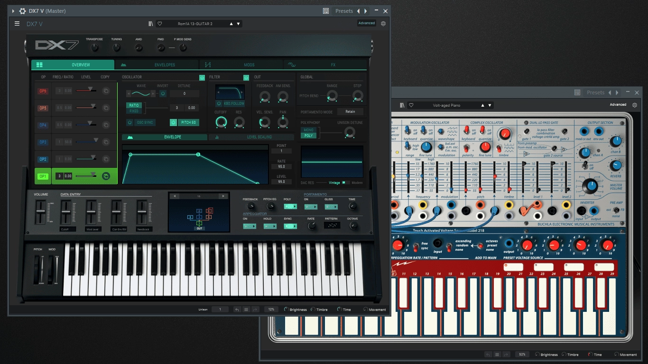Favorite the Volt-aged Piano preset with the heart

click(411, 105)
